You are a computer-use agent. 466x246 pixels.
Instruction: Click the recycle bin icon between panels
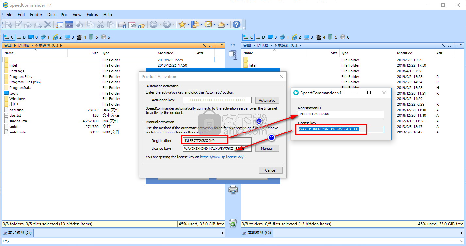[233, 223]
